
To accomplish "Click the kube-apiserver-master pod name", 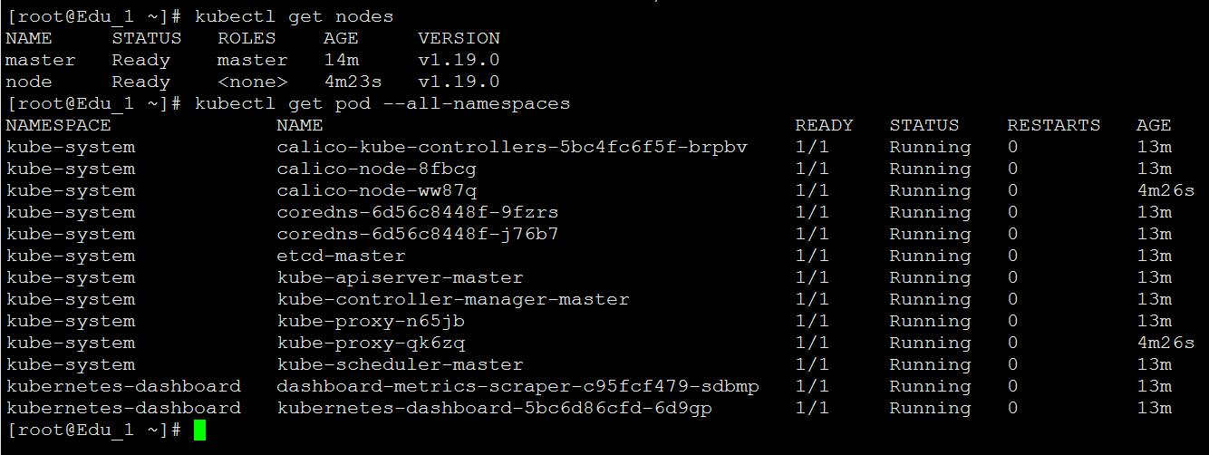I will [x=400, y=277].
